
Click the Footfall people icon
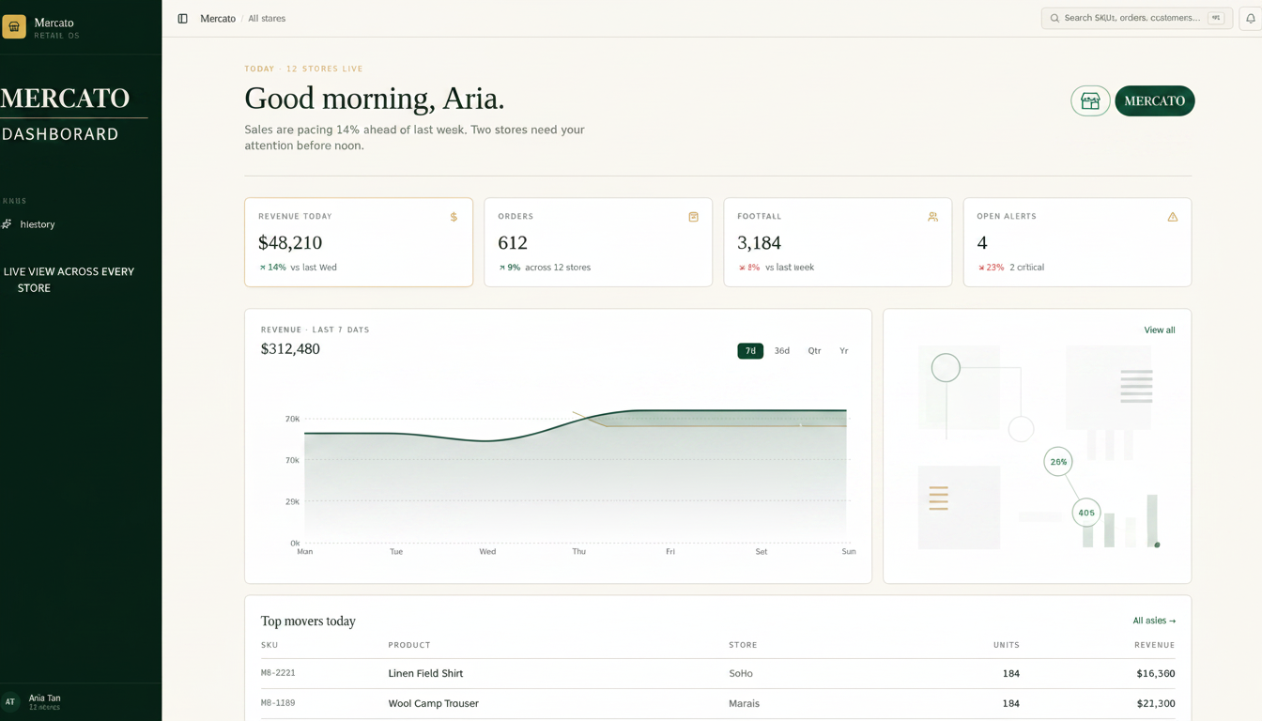pos(932,217)
